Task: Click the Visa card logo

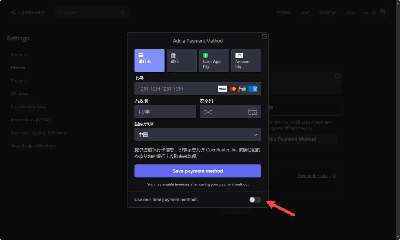Action: click(x=222, y=89)
